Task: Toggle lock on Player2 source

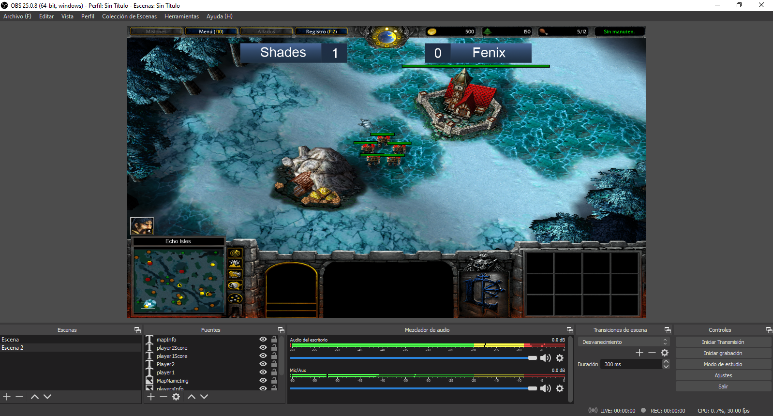Action: (x=274, y=364)
